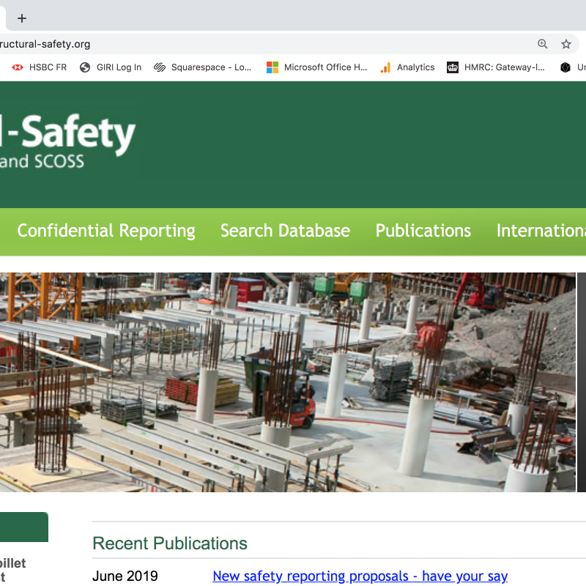This screenshot has height=586, width=586.
Task: Bookmark this page with the star icon
Action: 566,44
